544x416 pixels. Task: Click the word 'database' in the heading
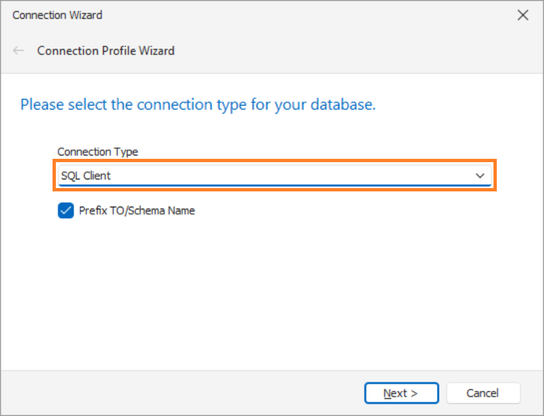341,104
